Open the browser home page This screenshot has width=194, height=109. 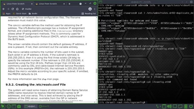click(17, 9)
